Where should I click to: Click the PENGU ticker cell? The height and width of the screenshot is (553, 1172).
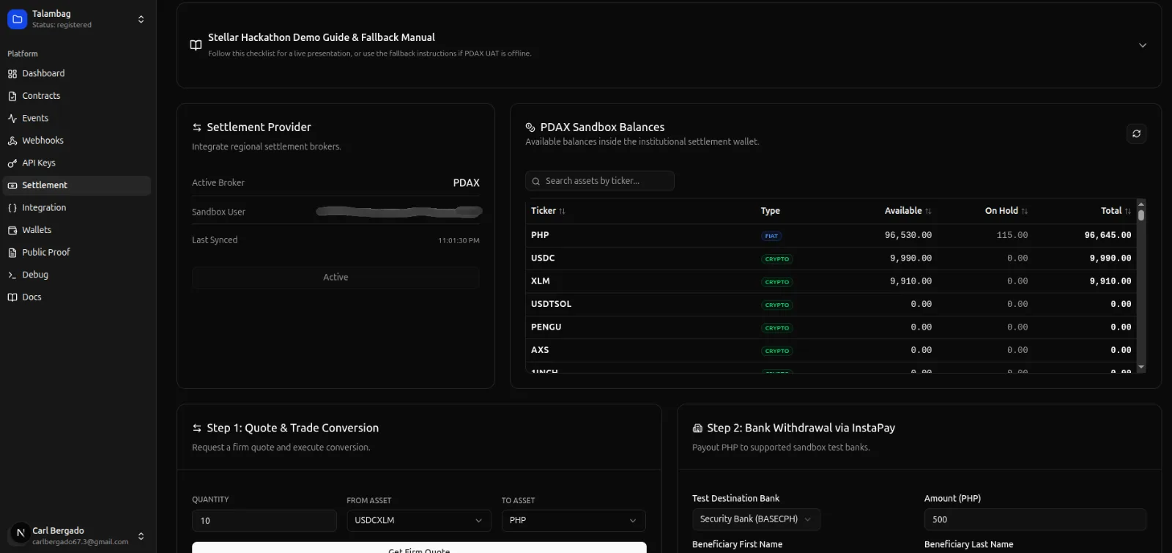click(546, 327)
